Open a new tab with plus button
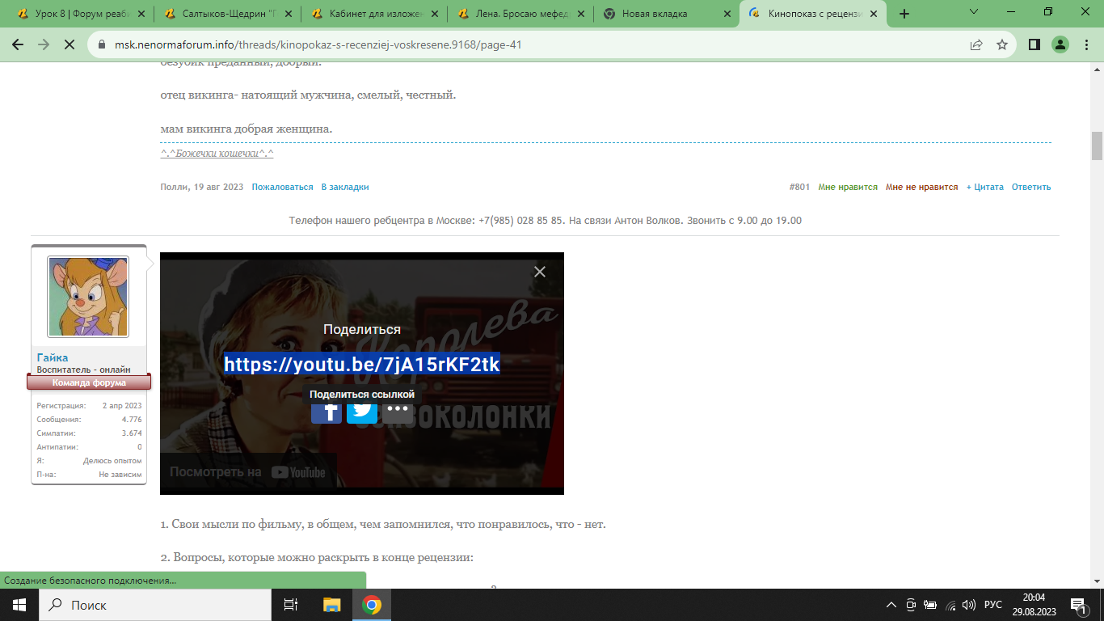This screenshot has width=1104, height=621. point(904,14)
